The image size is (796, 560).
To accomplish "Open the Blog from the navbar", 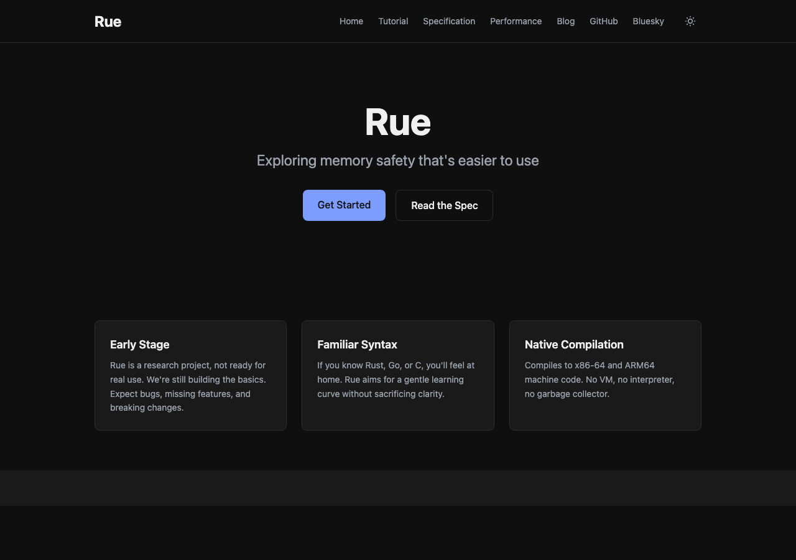I will click(x=565, y=21).
